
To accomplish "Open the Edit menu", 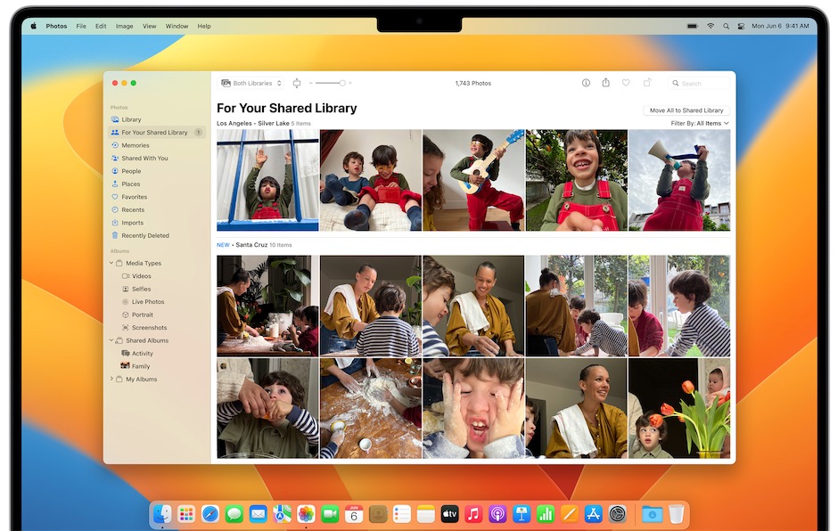I will click(101, 26).
